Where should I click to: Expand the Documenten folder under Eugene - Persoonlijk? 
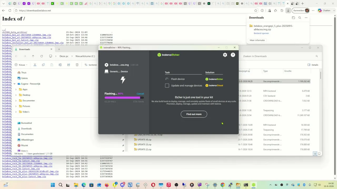click(16, 101)
